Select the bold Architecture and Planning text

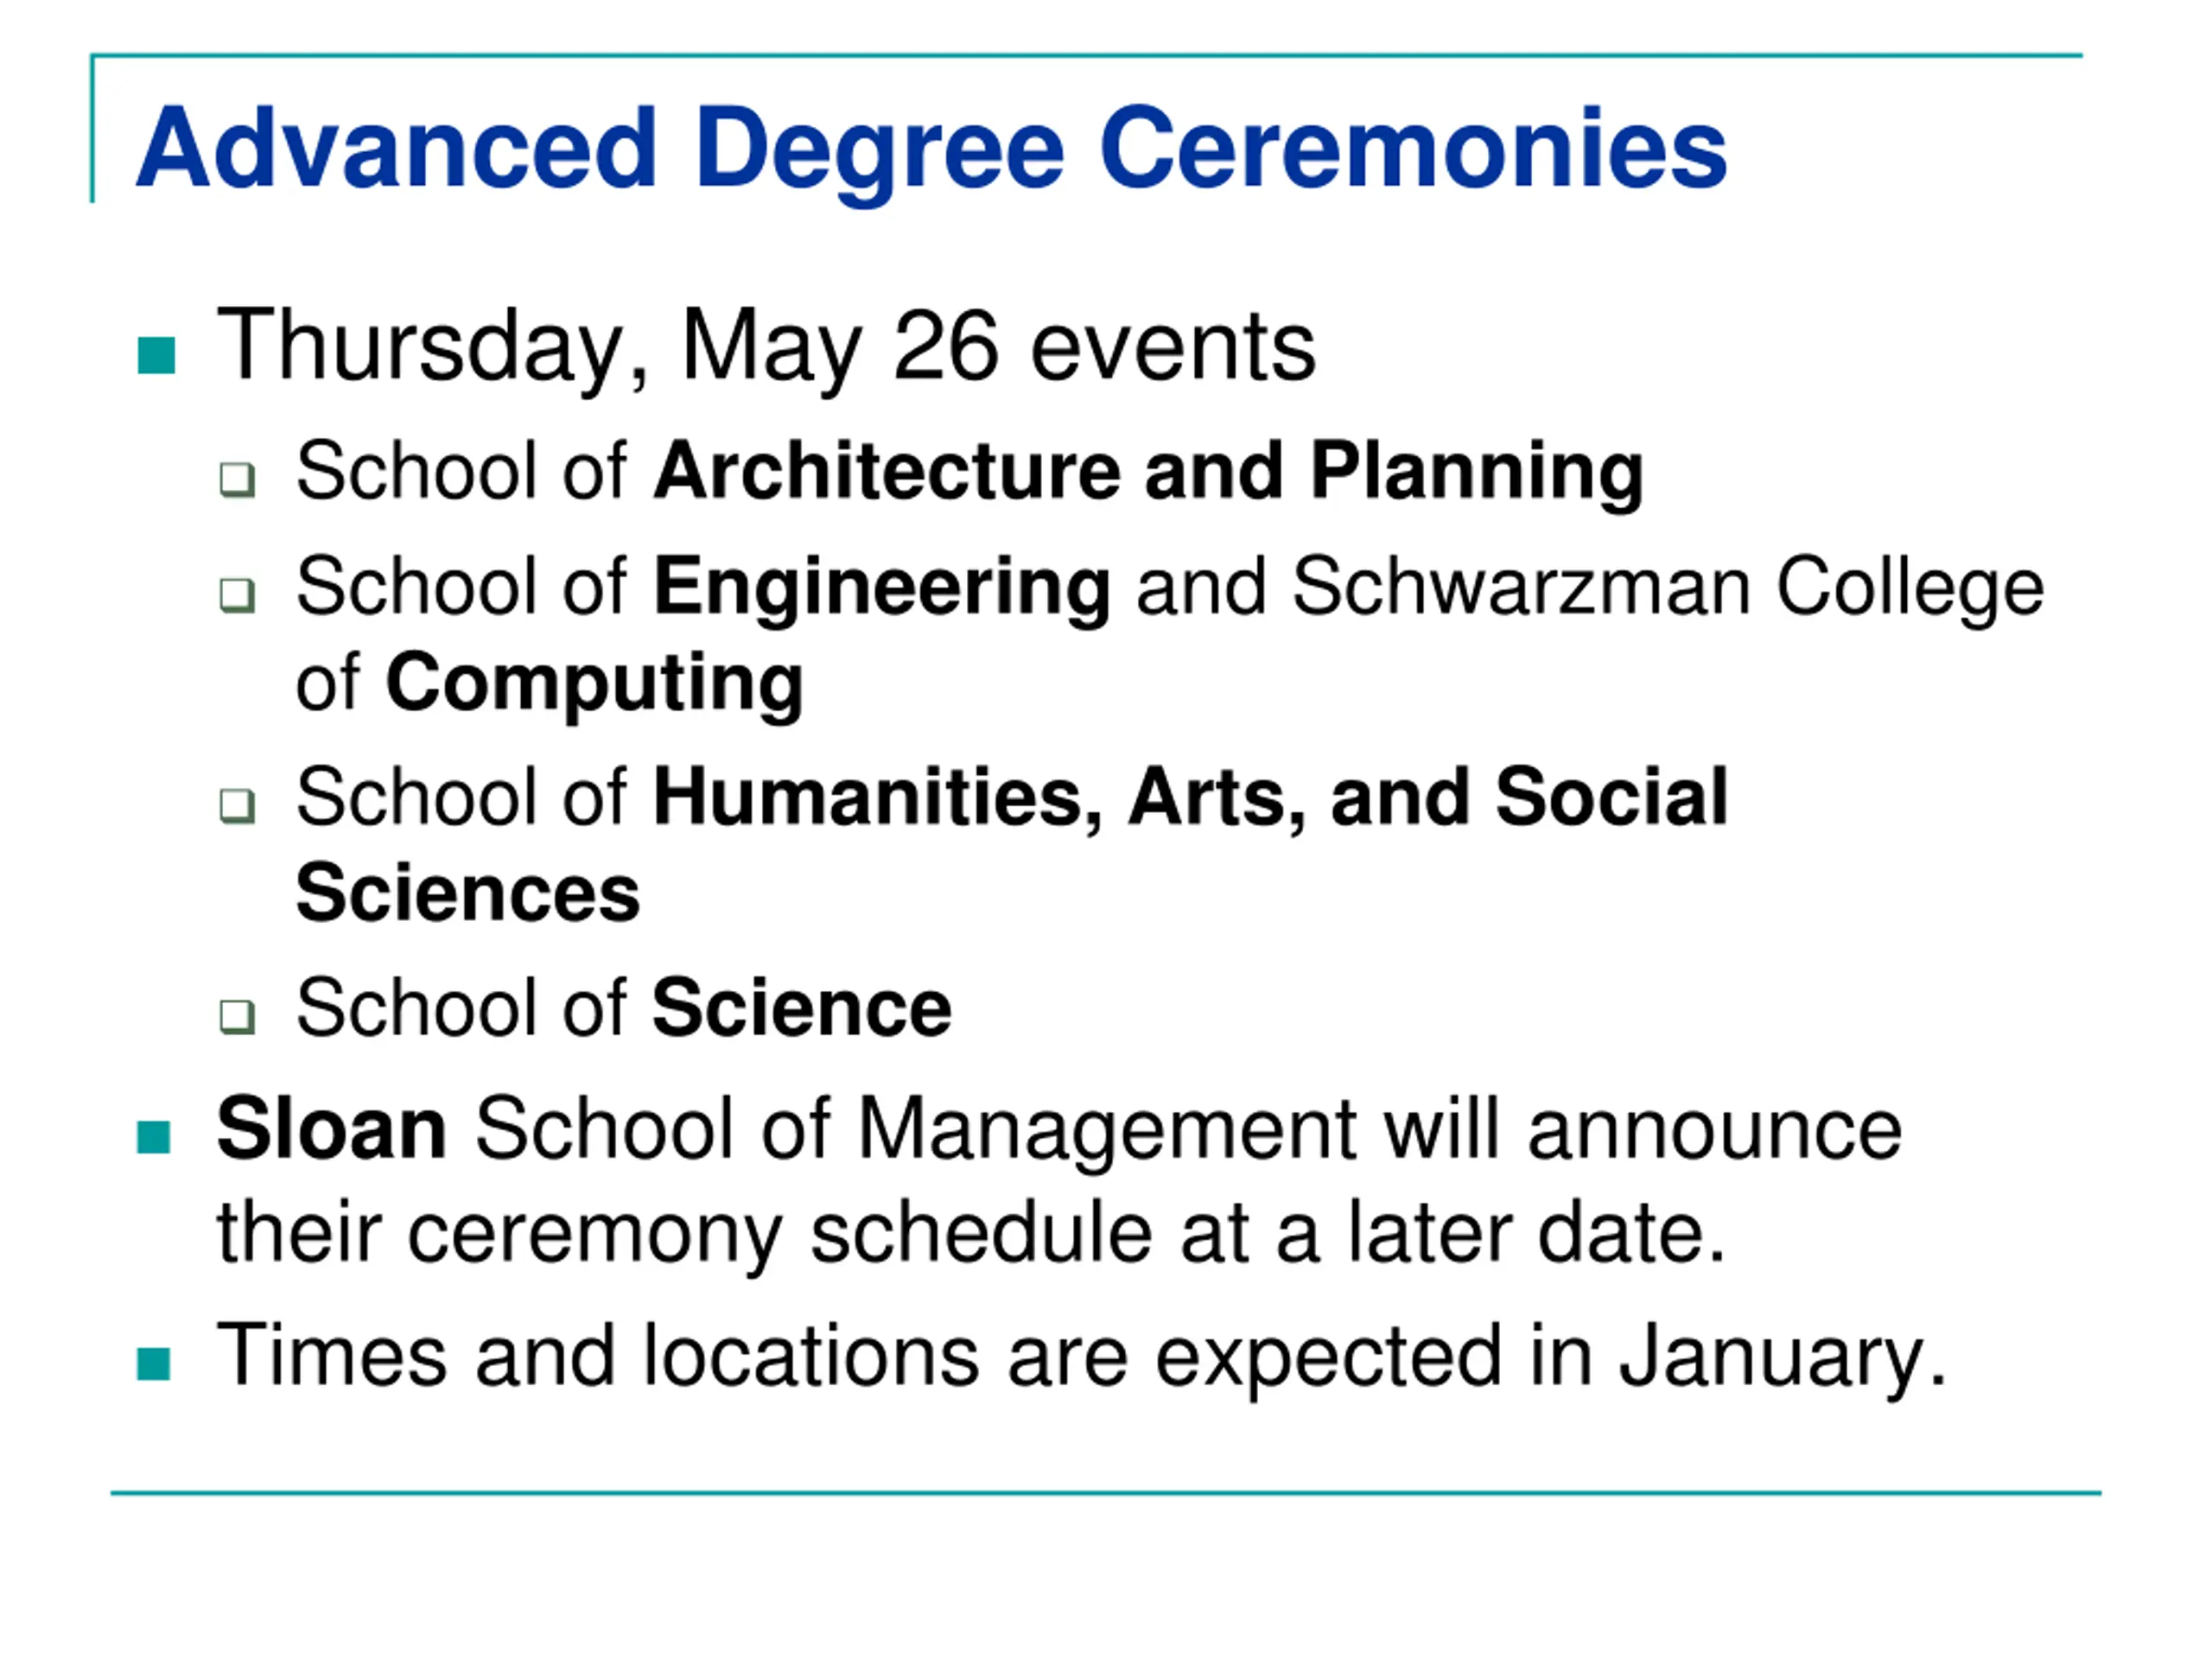pyautogui.click(x=1148, y=471)
